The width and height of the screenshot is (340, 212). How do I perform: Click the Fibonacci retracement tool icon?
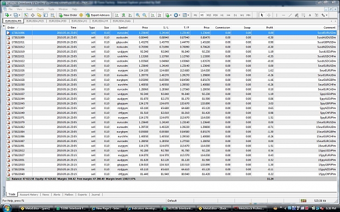[304, 15]
